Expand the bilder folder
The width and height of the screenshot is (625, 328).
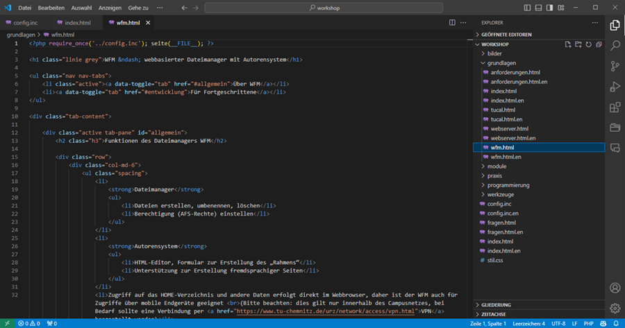(x=494, y=53)
